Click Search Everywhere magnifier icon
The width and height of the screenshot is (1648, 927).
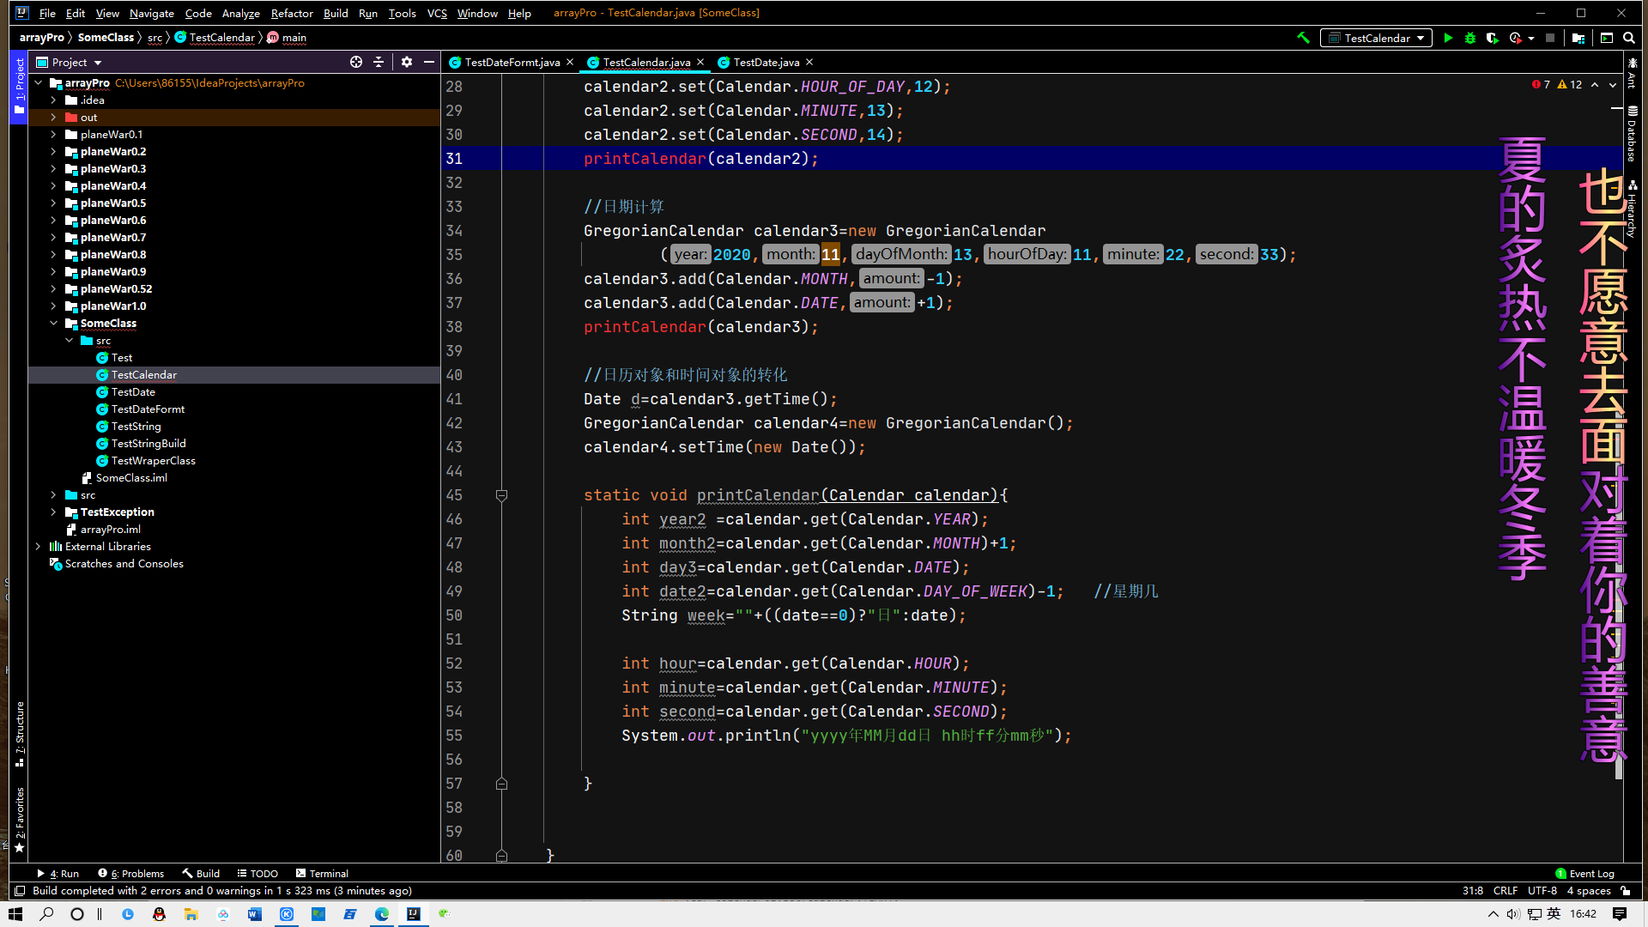pos(1629,38)
